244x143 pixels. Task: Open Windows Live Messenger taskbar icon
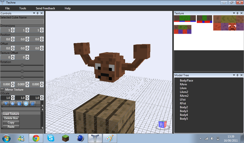click(21, 138)
